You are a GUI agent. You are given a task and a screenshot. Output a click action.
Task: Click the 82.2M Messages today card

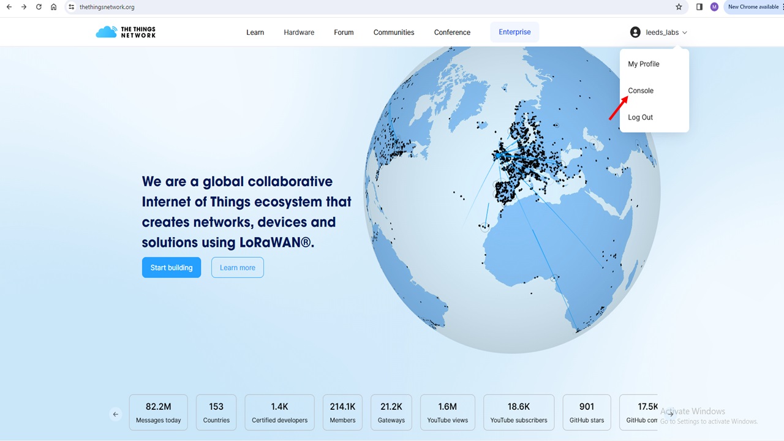pos(159,412)
